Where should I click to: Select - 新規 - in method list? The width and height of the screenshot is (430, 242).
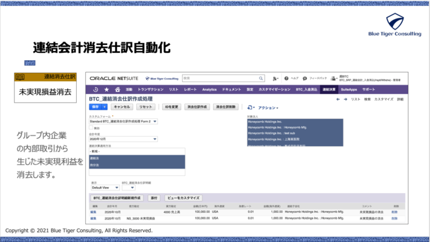coord(137,151)
